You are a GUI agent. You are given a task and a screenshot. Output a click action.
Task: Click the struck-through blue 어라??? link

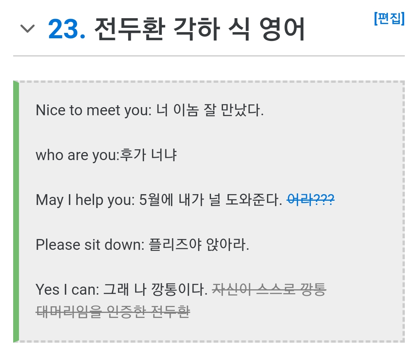310,200
